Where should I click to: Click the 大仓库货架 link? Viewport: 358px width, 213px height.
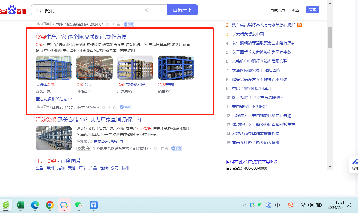(46, 85)
